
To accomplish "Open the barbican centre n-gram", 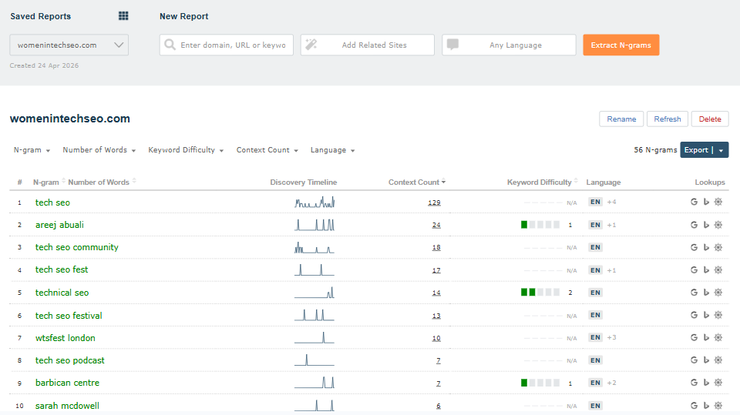I will coord(67,383).
